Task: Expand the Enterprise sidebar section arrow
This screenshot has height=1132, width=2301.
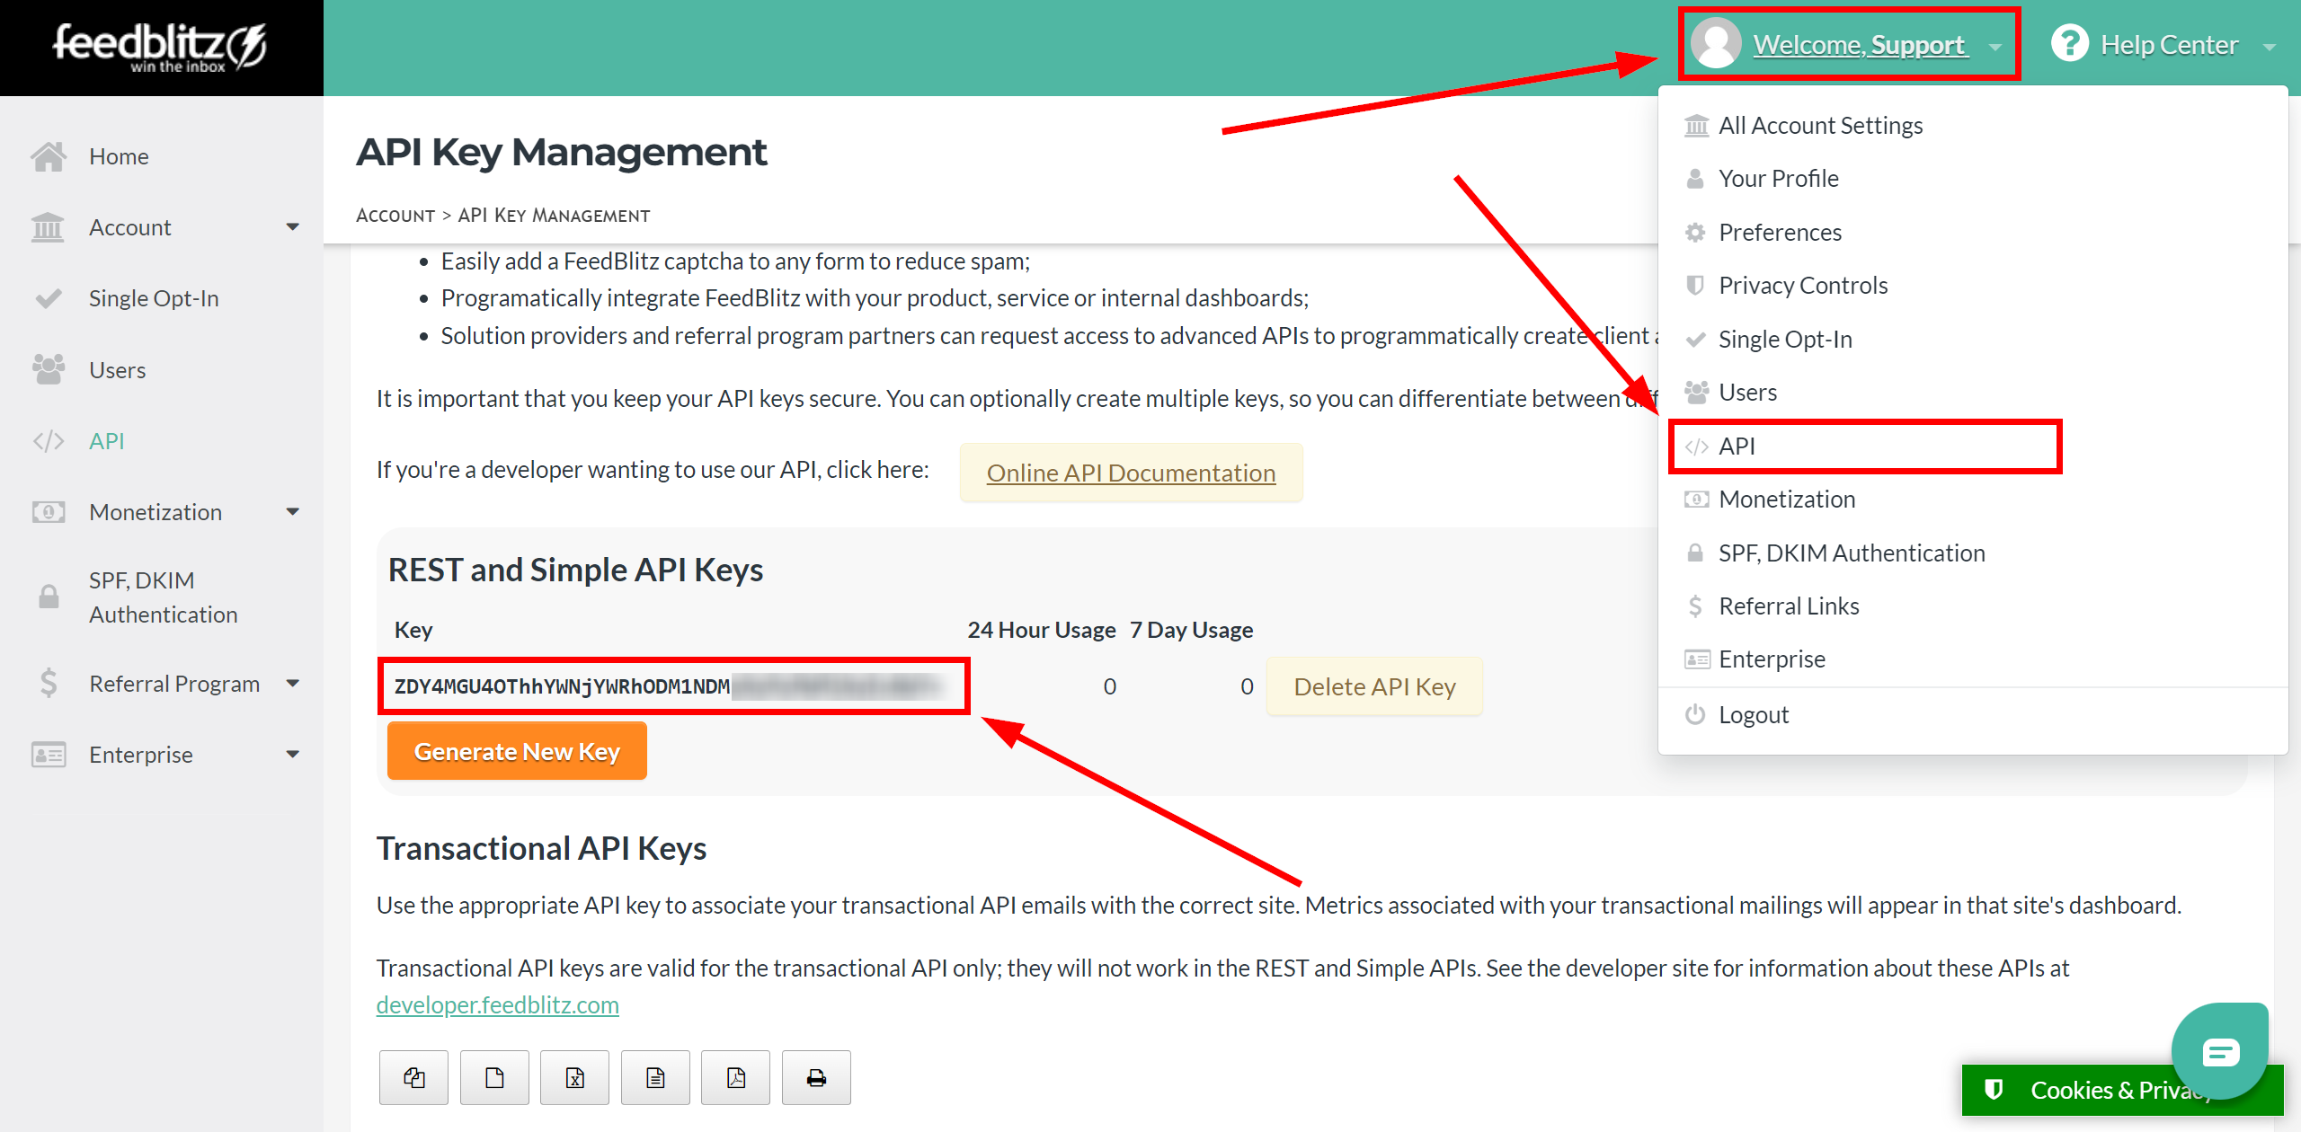Action: click(x=292, y=755)
